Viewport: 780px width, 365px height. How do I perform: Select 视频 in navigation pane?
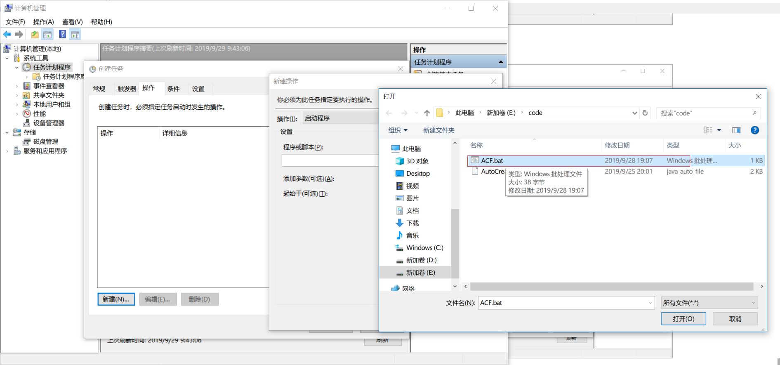[x=412, y=186]
